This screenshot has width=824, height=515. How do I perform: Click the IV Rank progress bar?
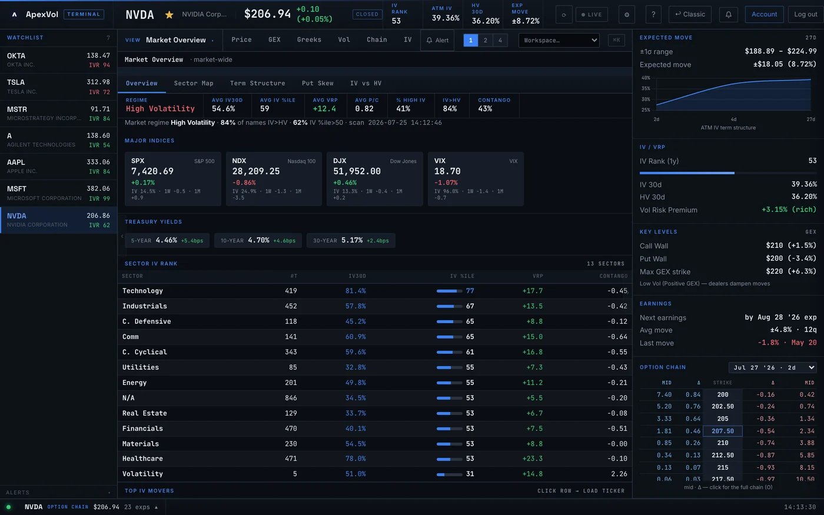coord(728,173)
